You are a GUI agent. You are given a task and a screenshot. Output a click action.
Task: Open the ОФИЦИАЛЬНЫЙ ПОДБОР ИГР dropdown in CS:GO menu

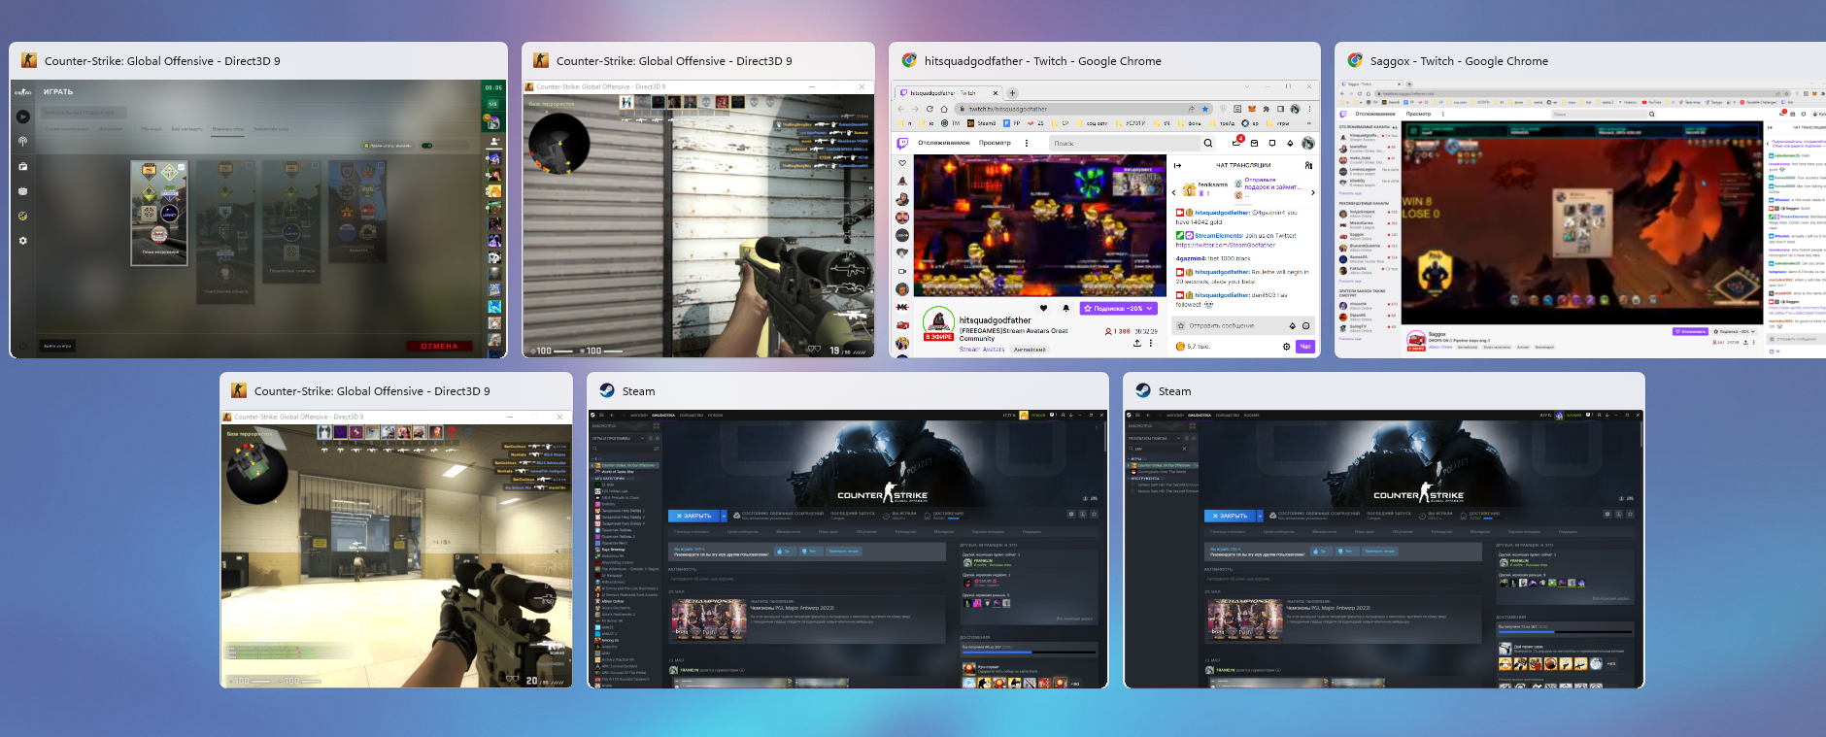point(85,113)
